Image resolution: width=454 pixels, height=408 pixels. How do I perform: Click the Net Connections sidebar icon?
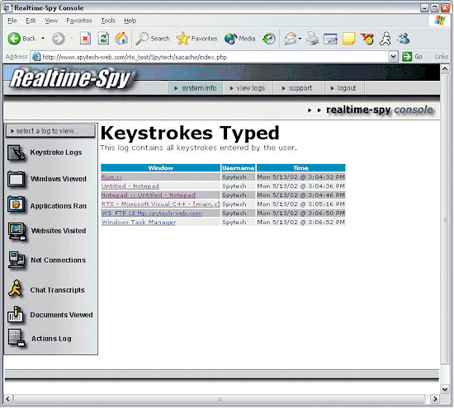tap(17, 260)
